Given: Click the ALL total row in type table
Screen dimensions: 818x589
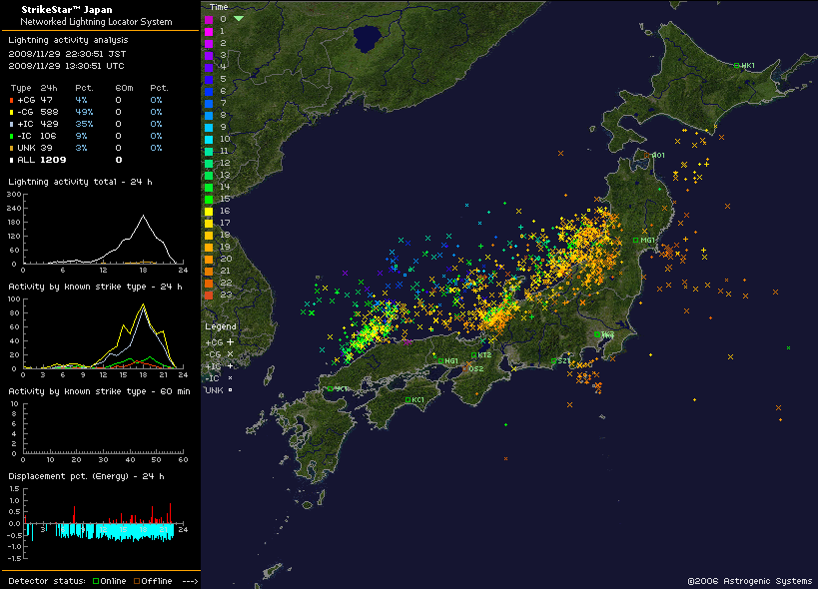Looking at the screenshot, I should (x=40, y=160).
